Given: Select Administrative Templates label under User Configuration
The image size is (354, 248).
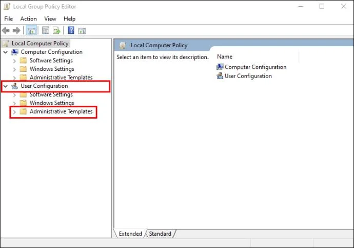Looking at the screenshot, I should [61, 111].
